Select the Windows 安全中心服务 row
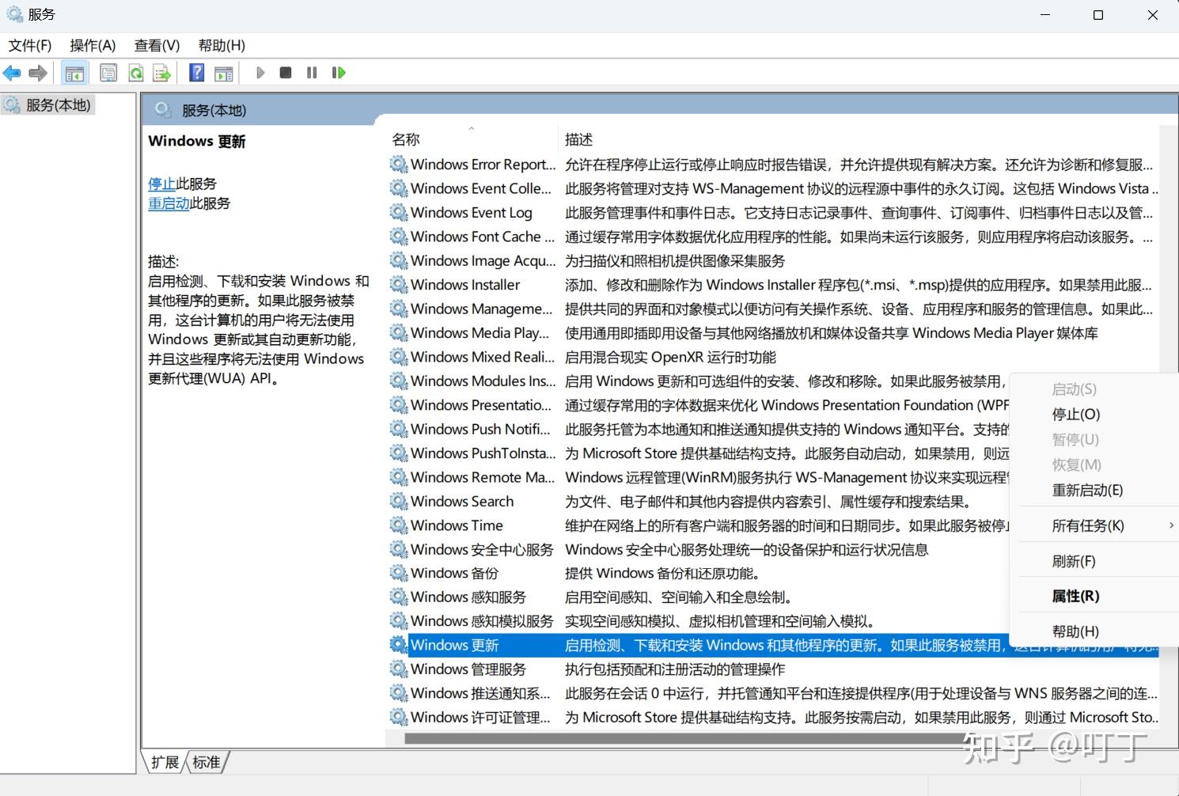This screenshot has width=1179, height=796. pos(482,550)
